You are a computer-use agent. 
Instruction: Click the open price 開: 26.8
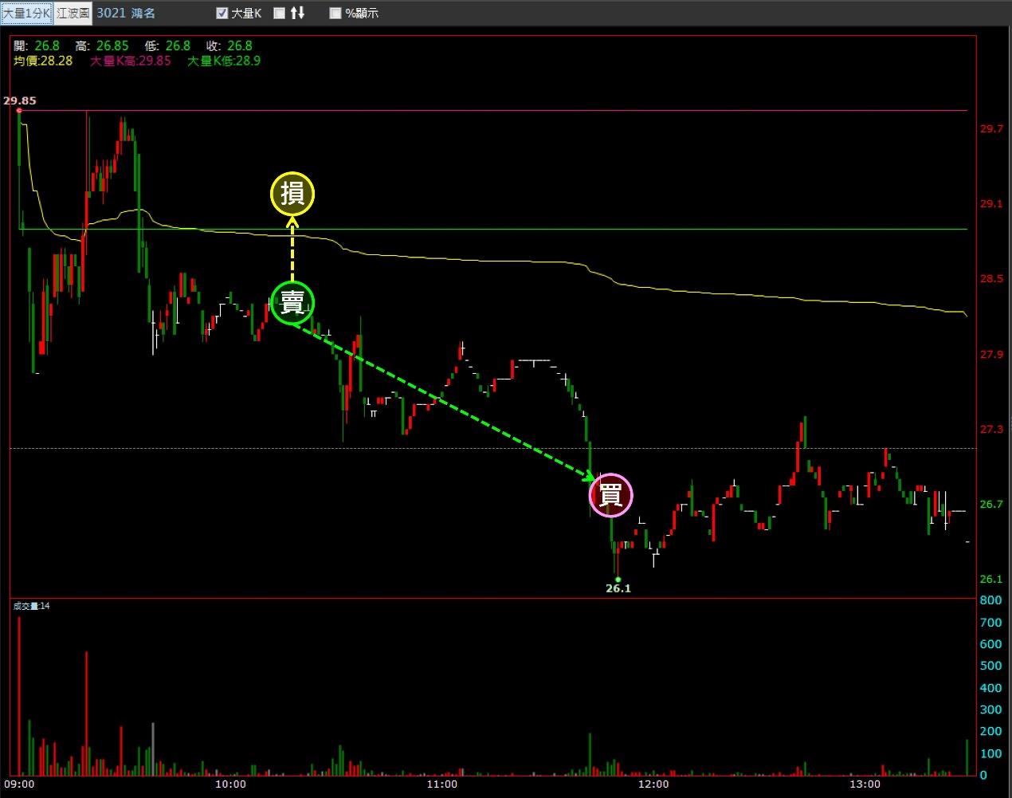(x=37, y=45)
